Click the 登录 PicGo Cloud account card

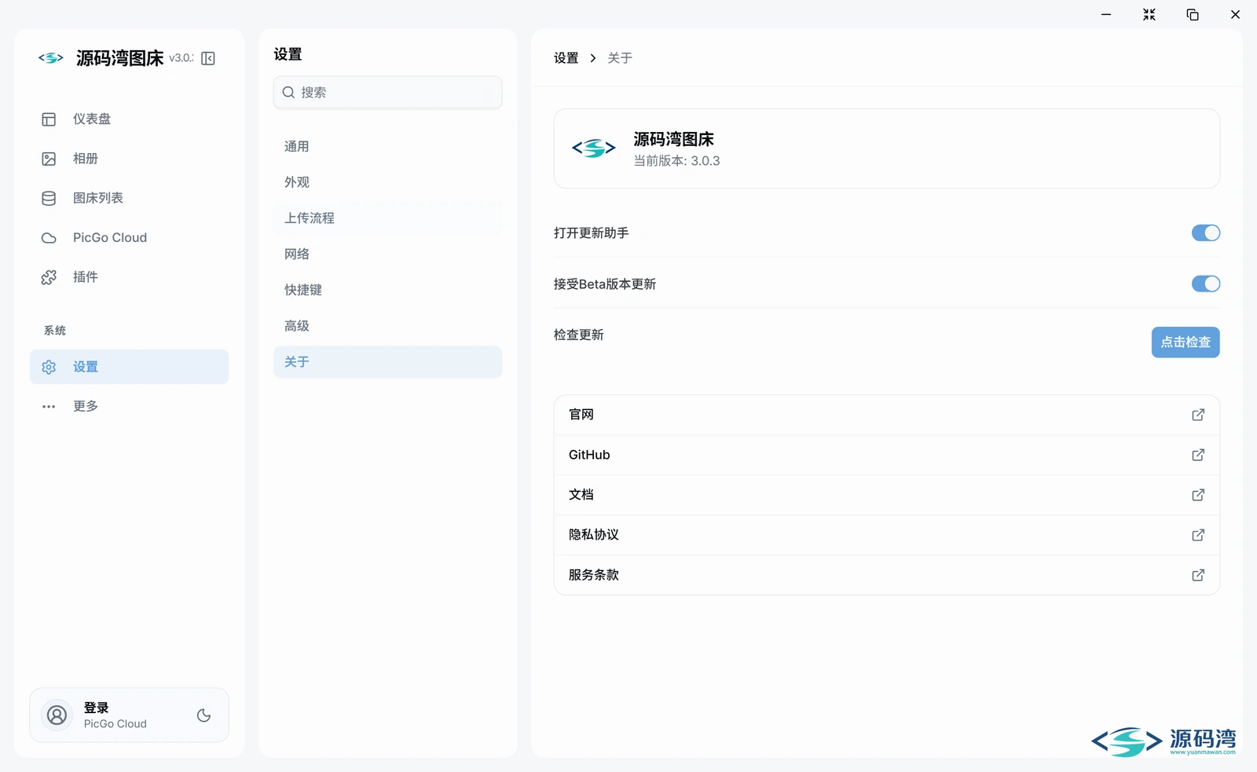point(129,715)
